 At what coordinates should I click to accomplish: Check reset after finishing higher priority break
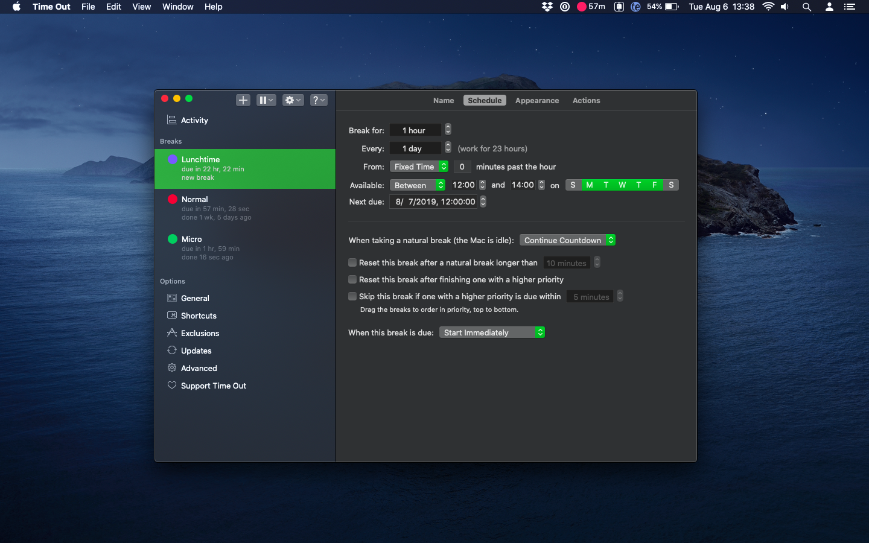(x=352, y=279)
